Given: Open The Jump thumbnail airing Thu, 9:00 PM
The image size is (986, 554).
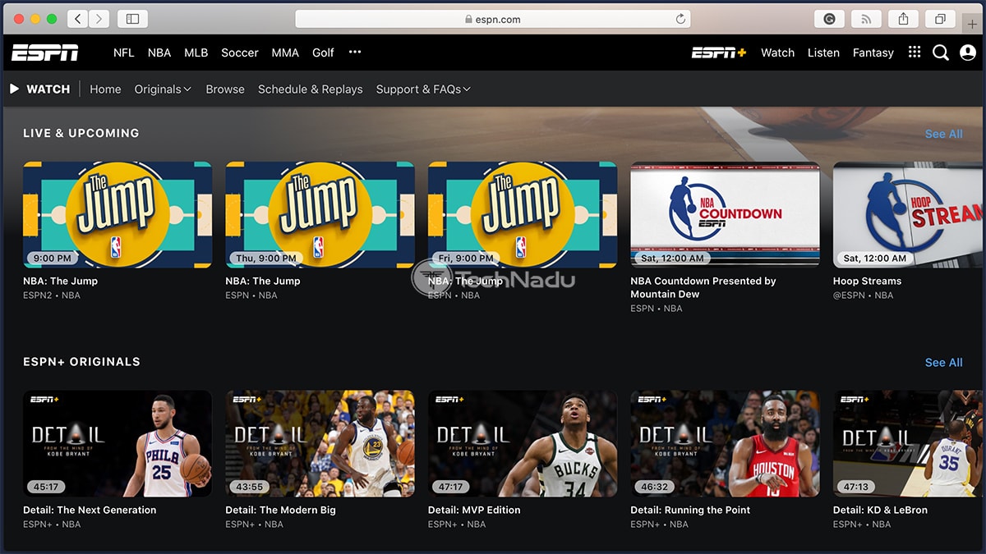Looking at the screenshot, I should coord(320,215).
